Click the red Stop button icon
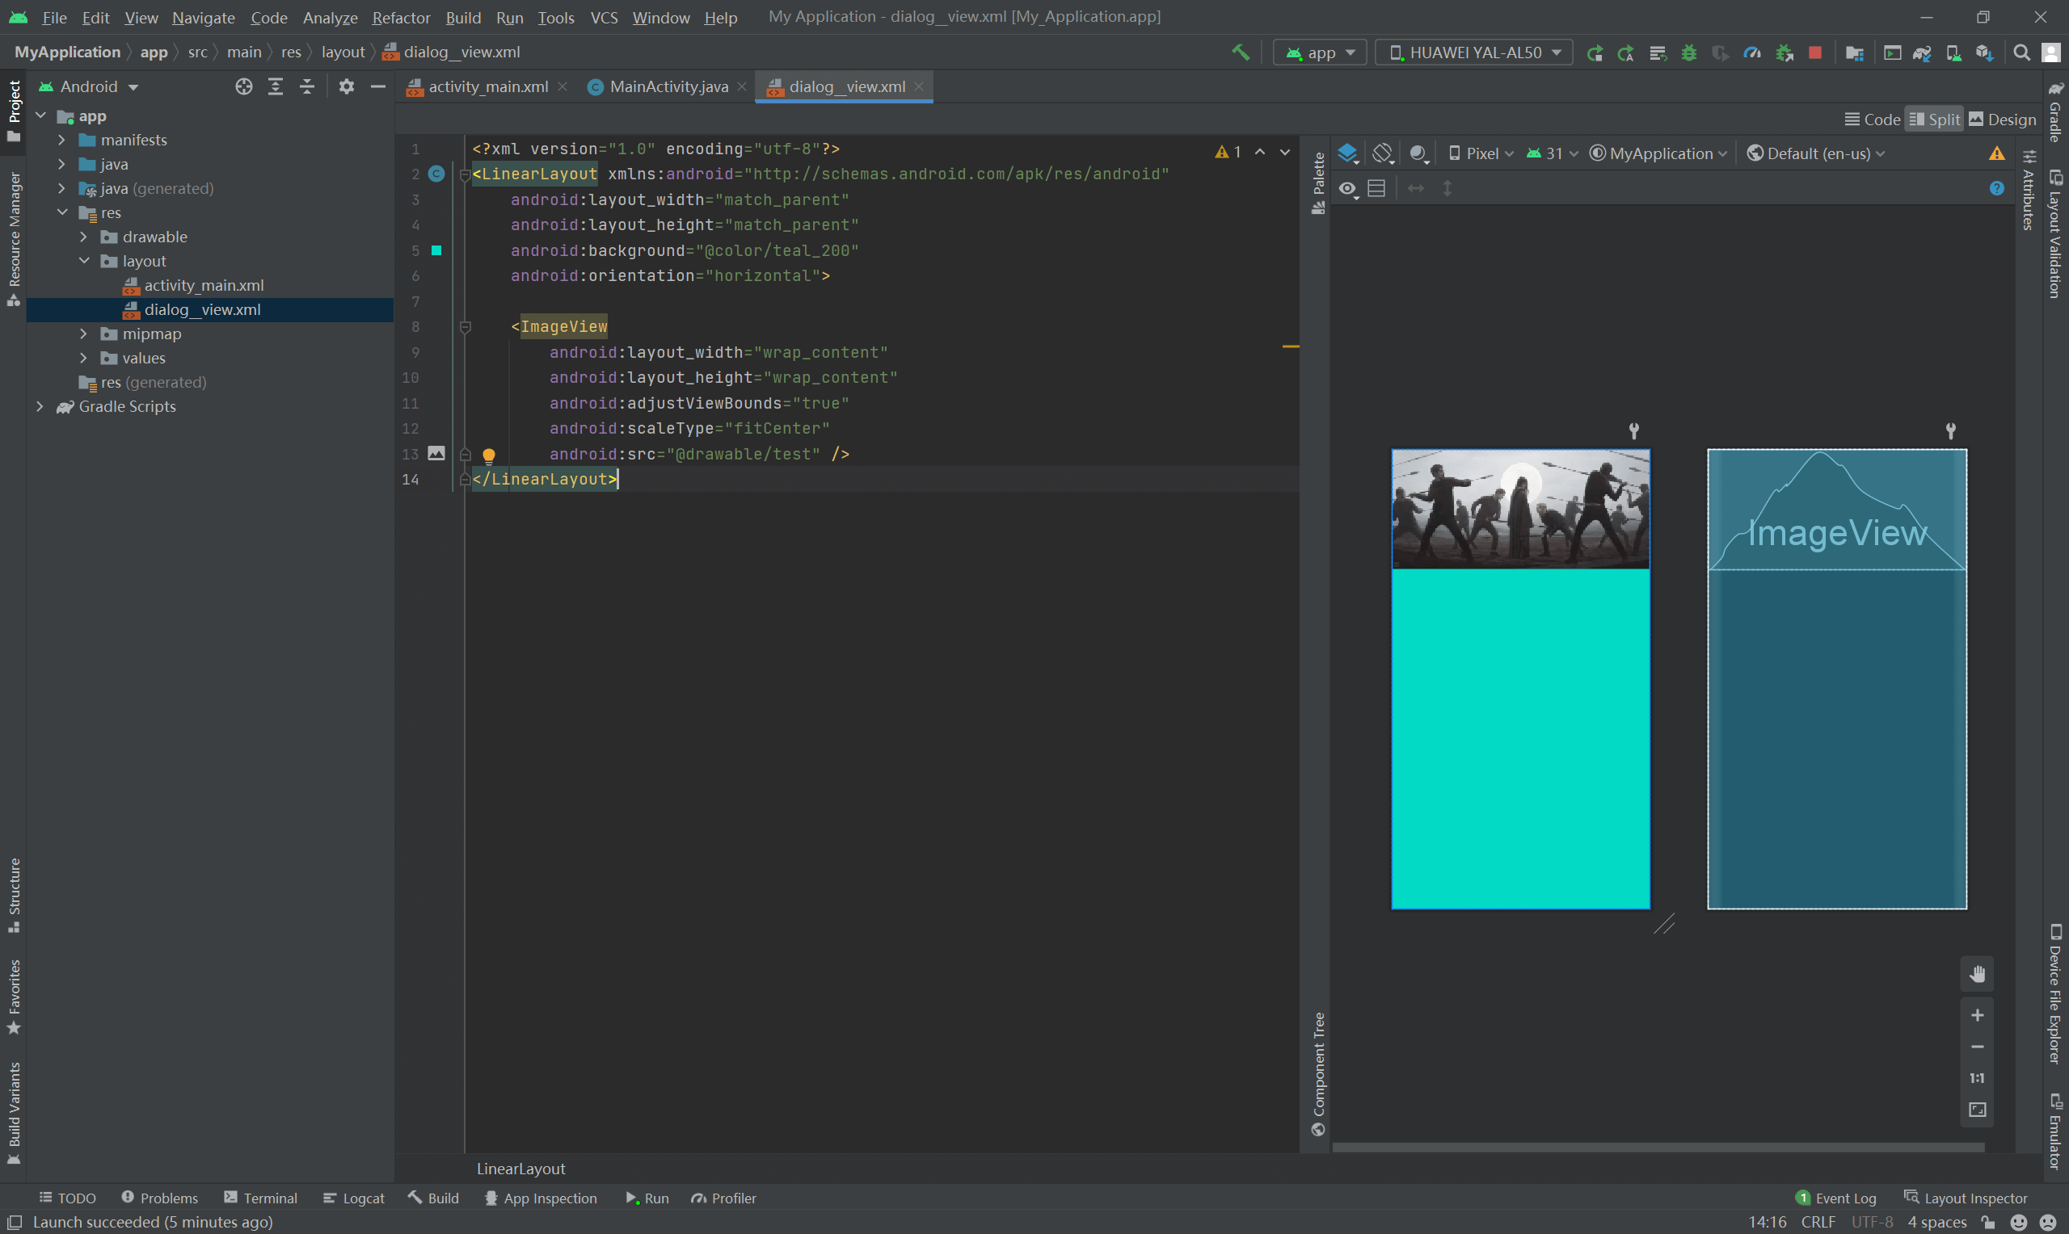Screen dimensions: 2069x1234 pyautogui.click(x=1815, y=52)
